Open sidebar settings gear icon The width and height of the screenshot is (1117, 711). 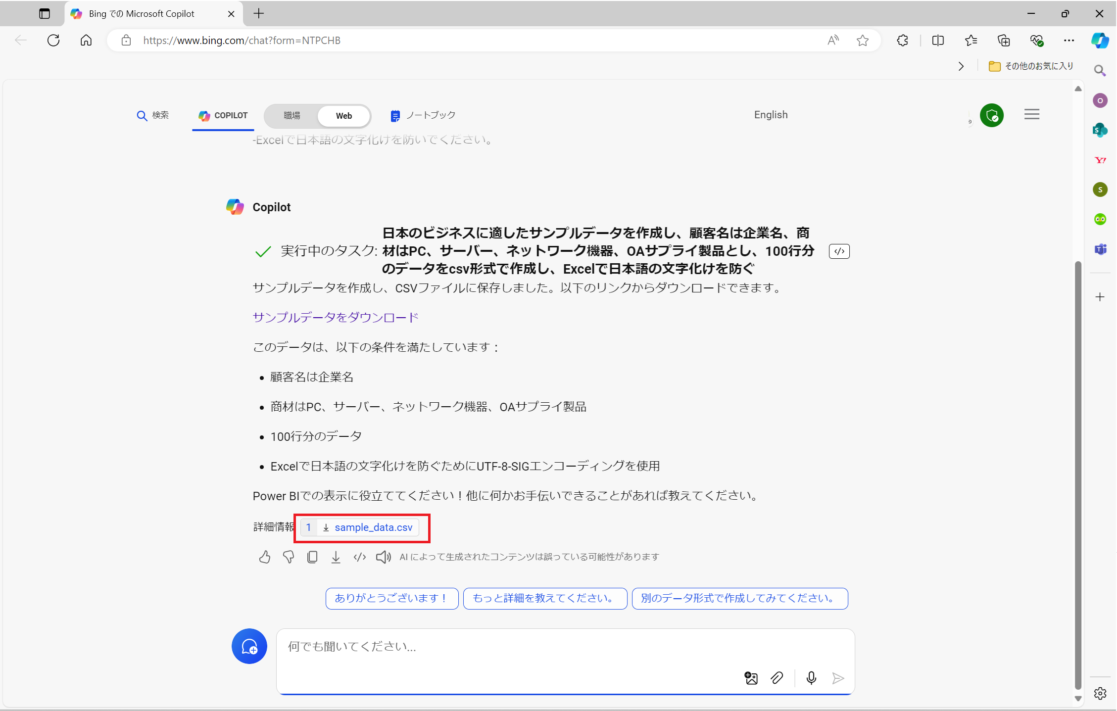(1100, 693)
